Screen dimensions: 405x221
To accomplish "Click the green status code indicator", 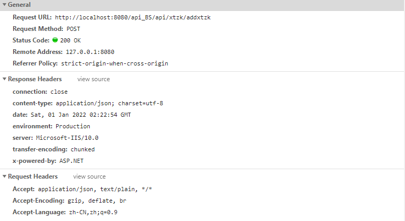I will click(55, 40).
